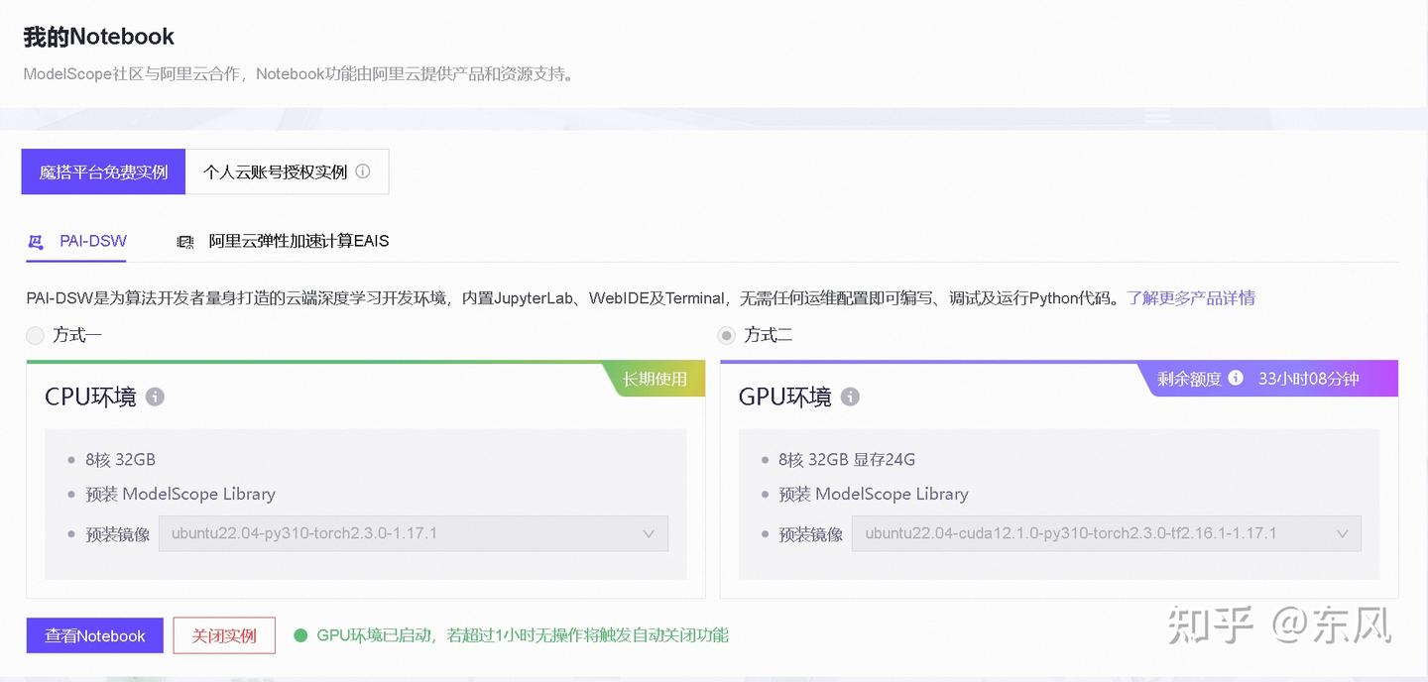Open the 了解更多产品详情 link
Screen dimensions: 1428x682
[1191, 297]
